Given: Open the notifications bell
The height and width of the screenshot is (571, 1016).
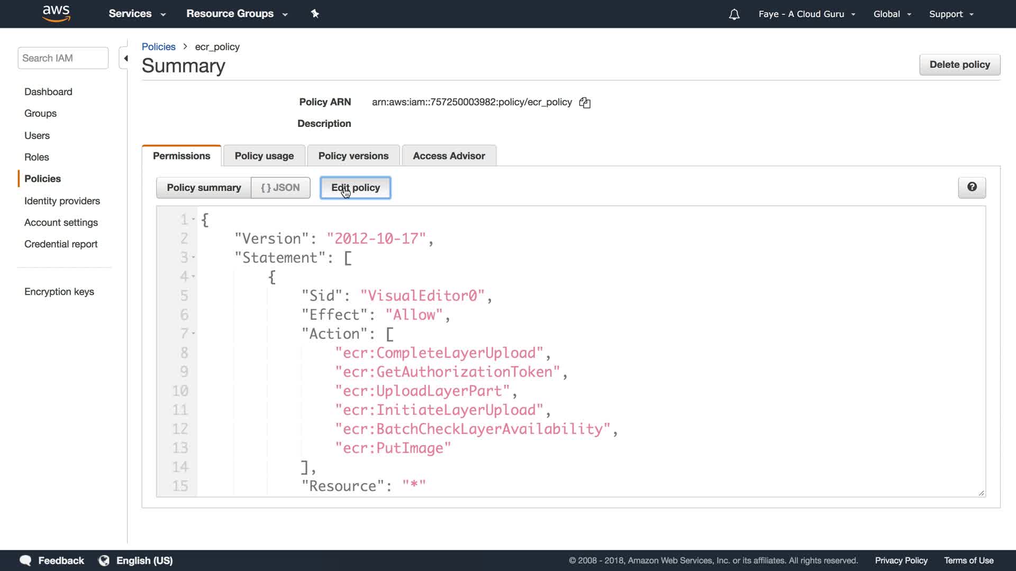Looking at the screenshot, I should click(x=734, y=14).
